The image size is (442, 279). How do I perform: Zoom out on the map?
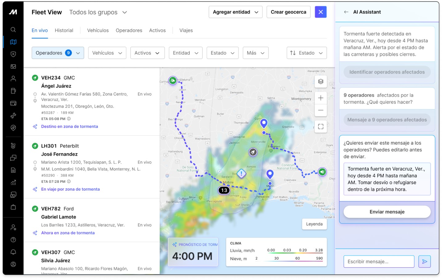click(x=320, y=110)
